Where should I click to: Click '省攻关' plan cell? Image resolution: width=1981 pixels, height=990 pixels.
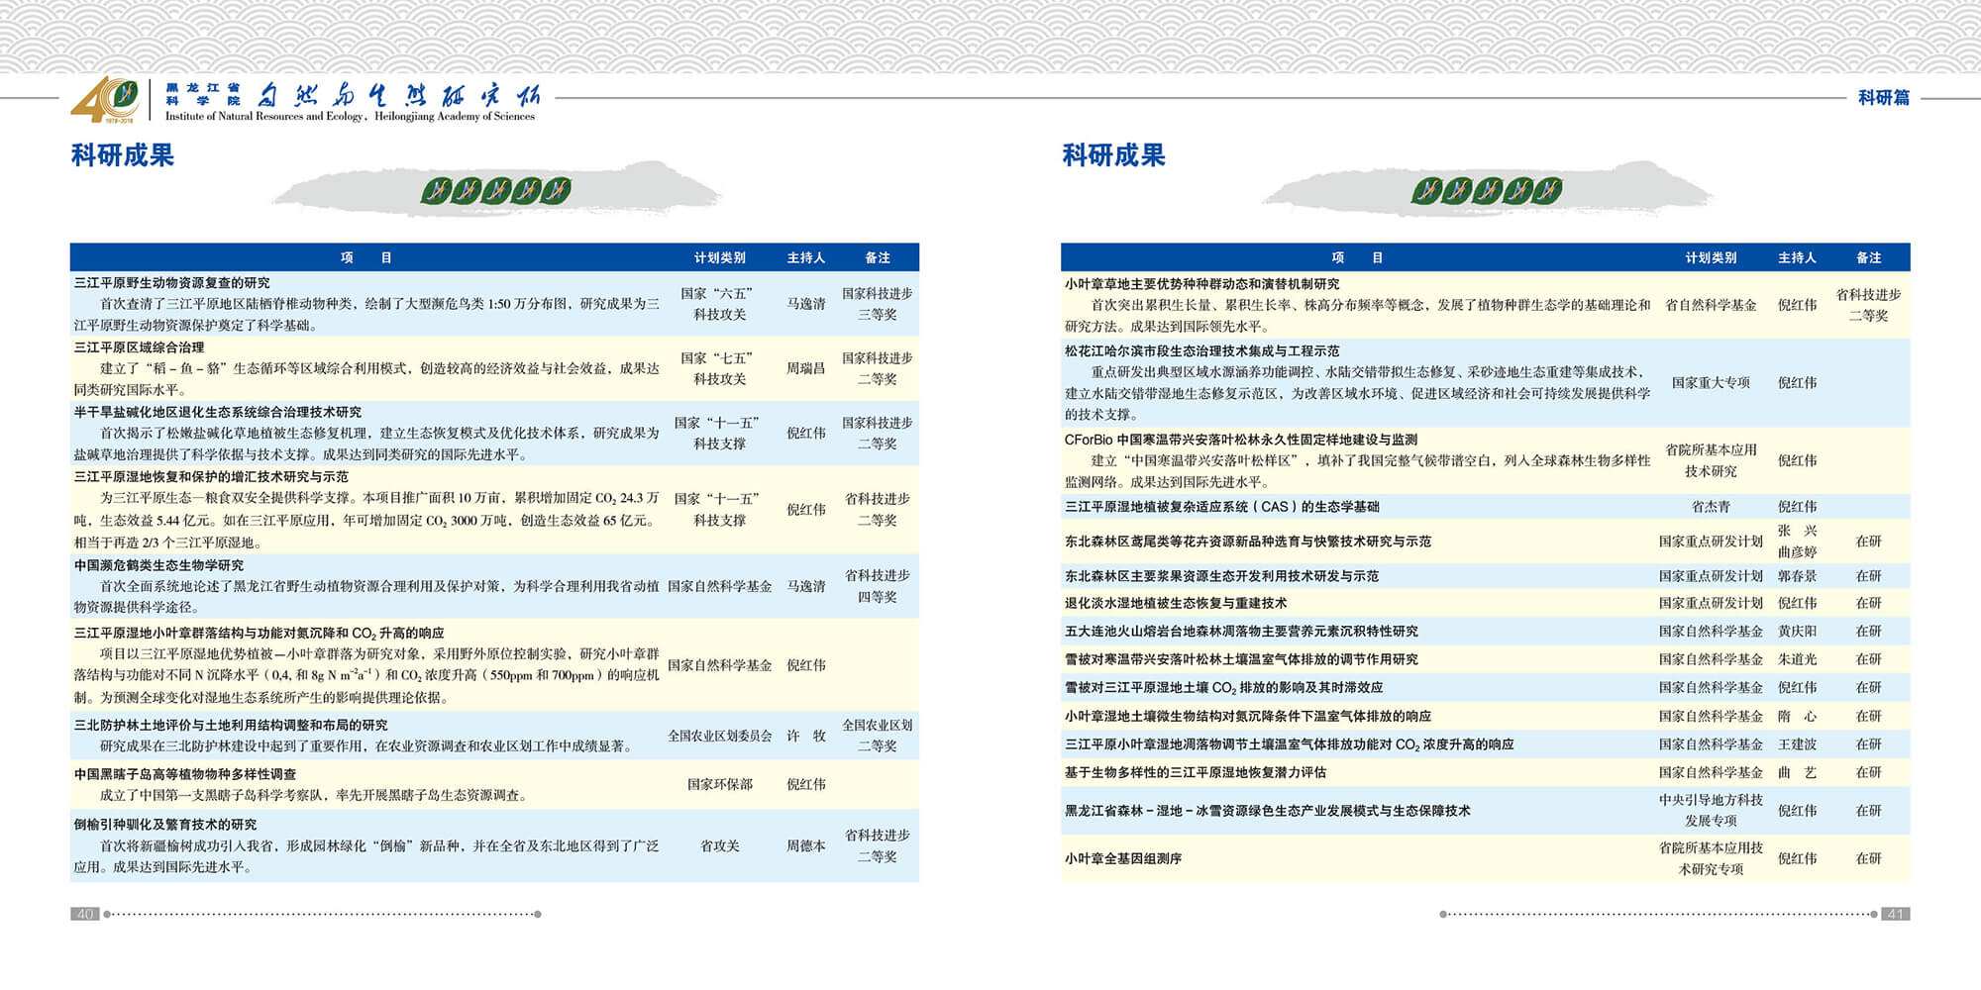click(719, 845)
